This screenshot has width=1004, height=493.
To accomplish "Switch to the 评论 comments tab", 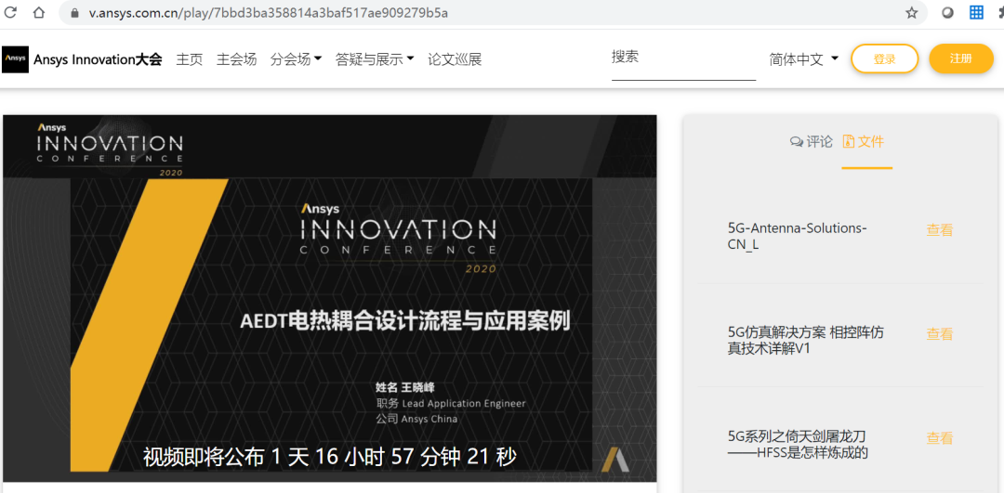I will 812,142.
